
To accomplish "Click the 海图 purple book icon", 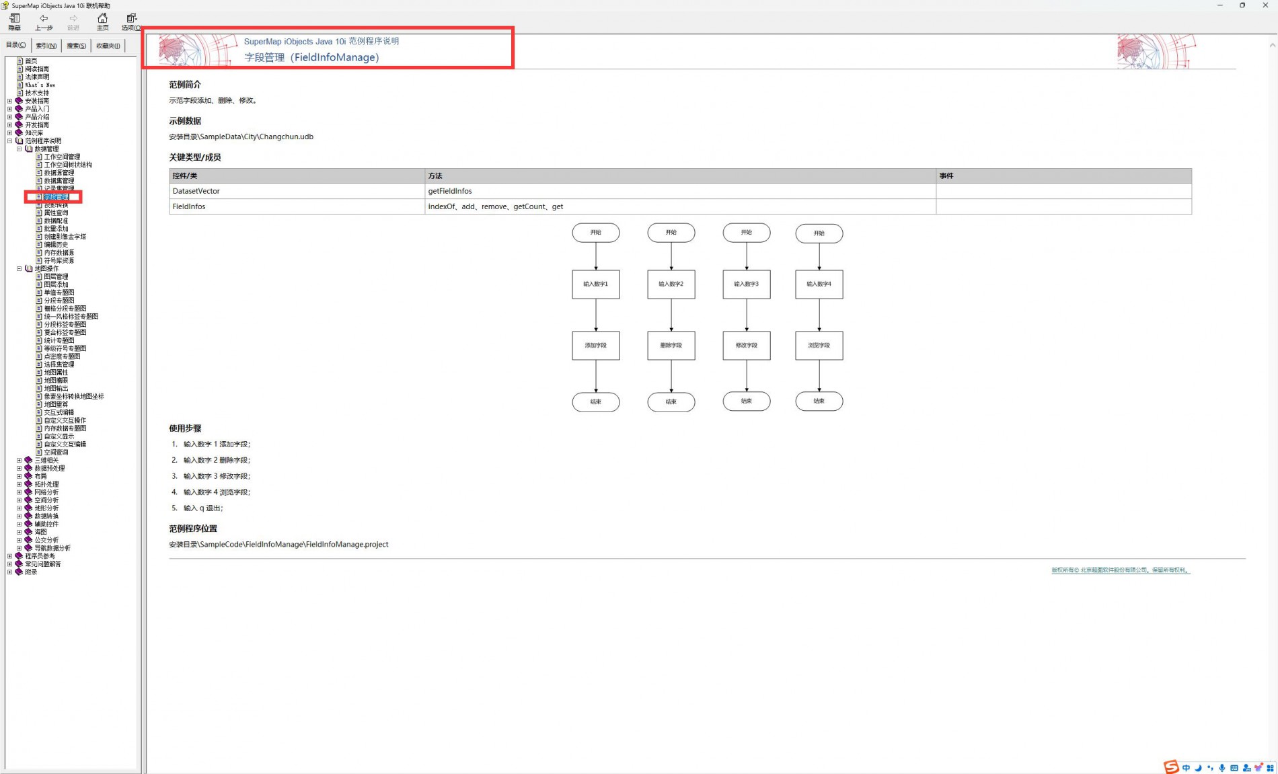I will pyautogui.click(x=28, y=532).
